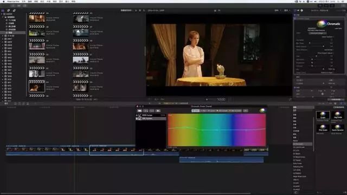
Task: Open the Clip Appearance options in browser
Action: [140, 10]
